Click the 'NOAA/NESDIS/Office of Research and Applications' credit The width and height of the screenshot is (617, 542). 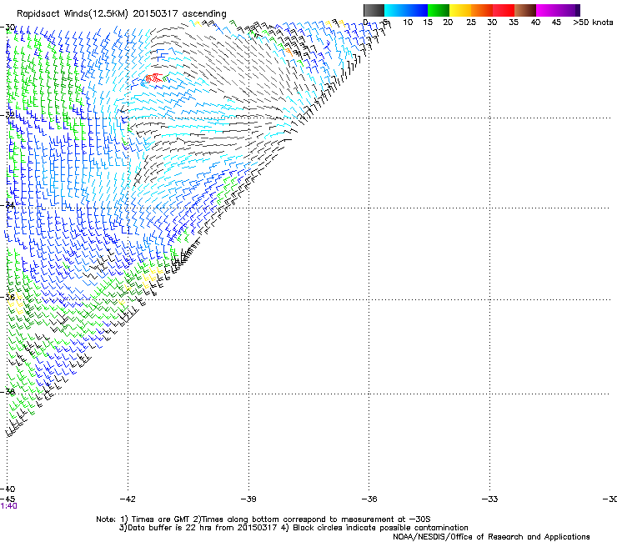(x=491, y=537)
